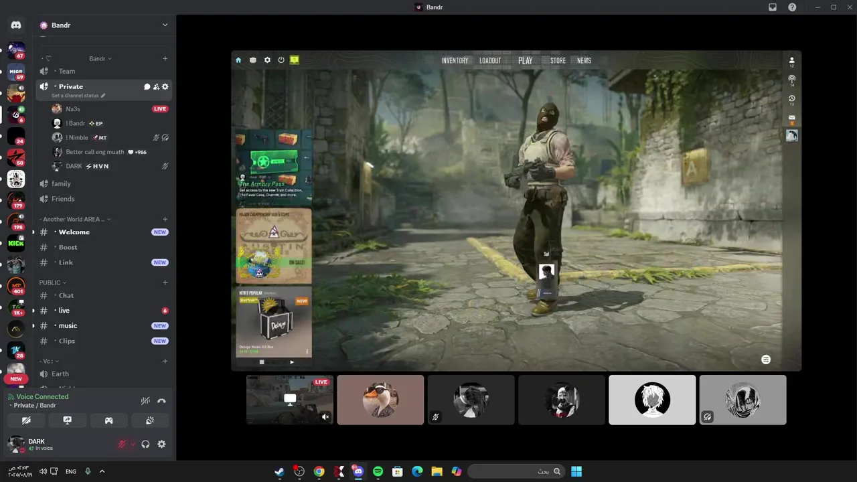Open Discord help icon in title bar
Image resolution: width=857 pixels, height=482 pixels.
792,7
